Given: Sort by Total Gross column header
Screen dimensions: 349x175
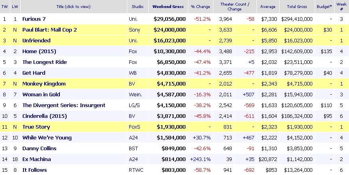Looking at the screenshot, I should pos(297,7).
